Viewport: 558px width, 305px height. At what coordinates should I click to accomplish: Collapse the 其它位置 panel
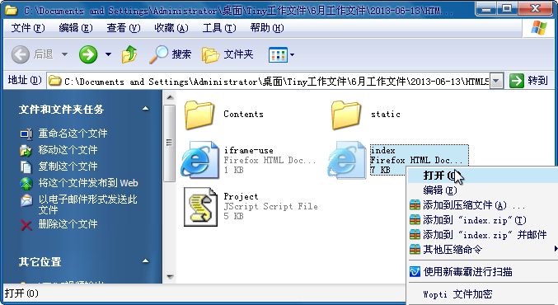tap(145, 260)
